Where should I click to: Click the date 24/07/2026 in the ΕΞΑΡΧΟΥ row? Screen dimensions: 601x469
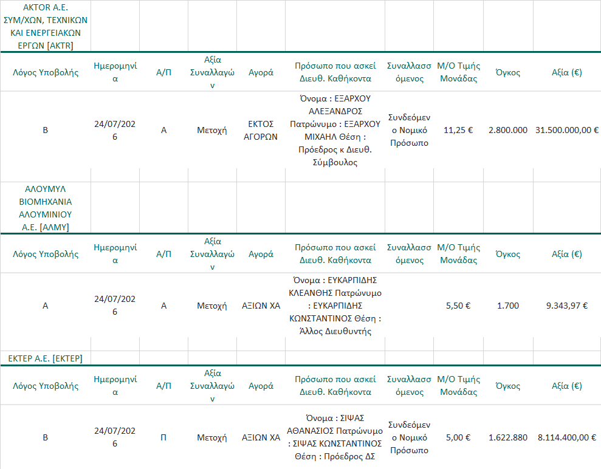pos(115,130)
